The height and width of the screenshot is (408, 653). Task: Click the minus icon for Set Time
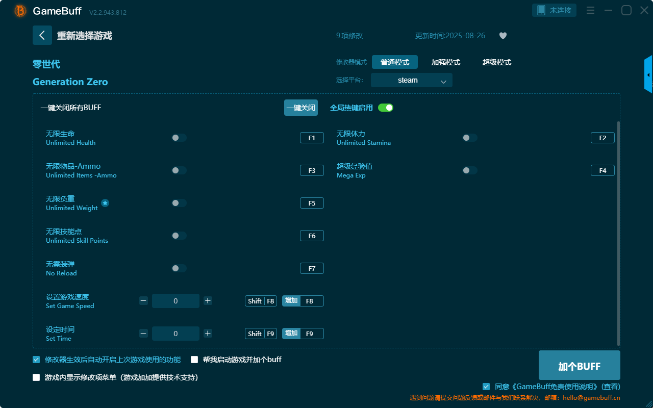coord(143,334)
